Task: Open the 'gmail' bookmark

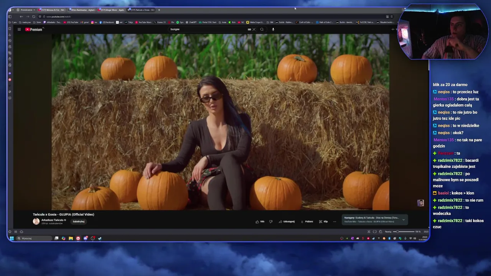Action: tap(85, 22)
